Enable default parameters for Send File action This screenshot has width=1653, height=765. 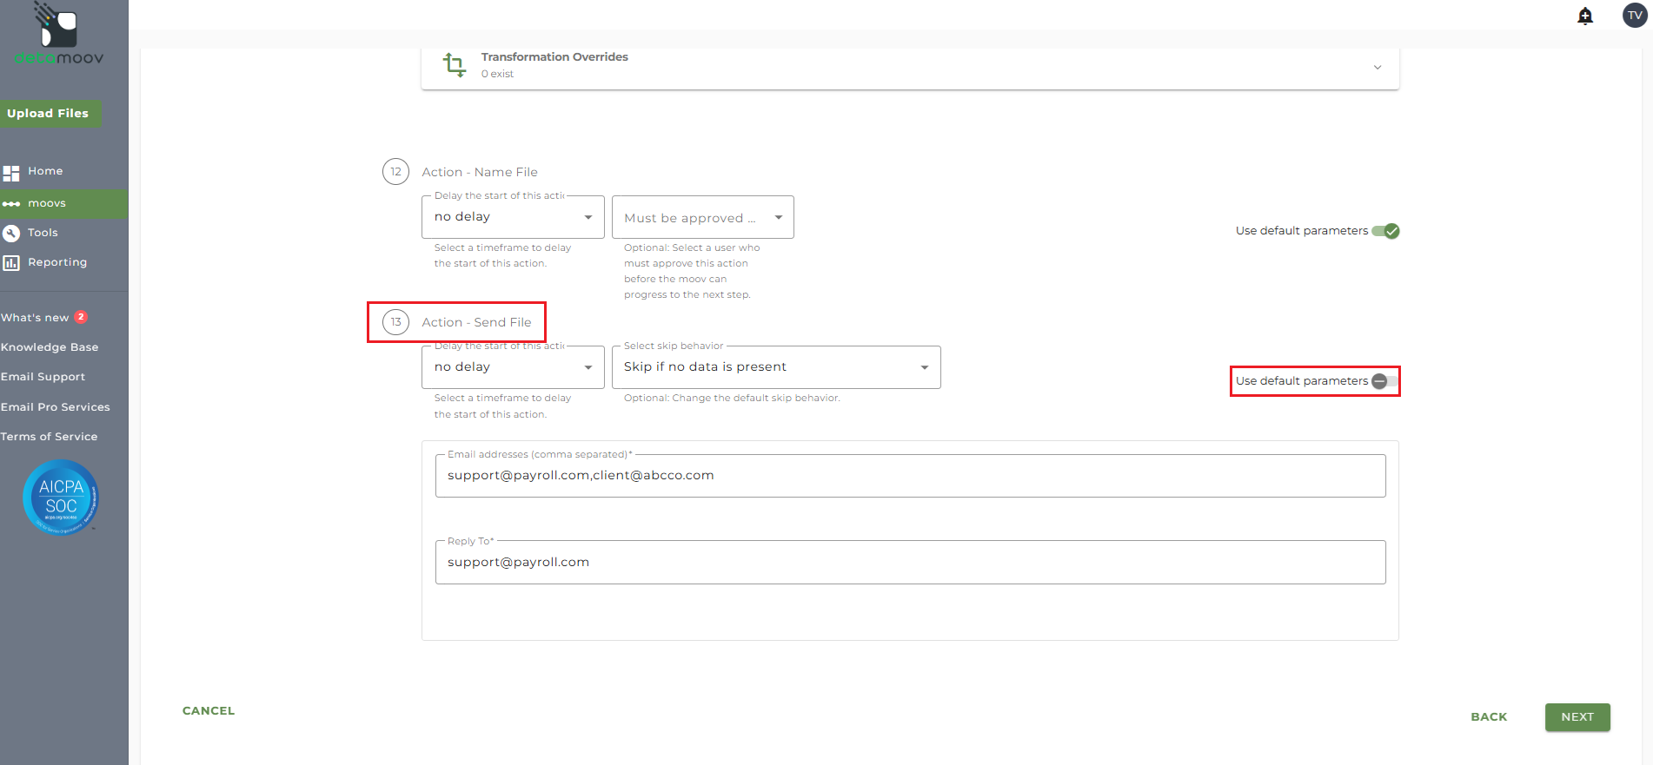[1385, 381]
